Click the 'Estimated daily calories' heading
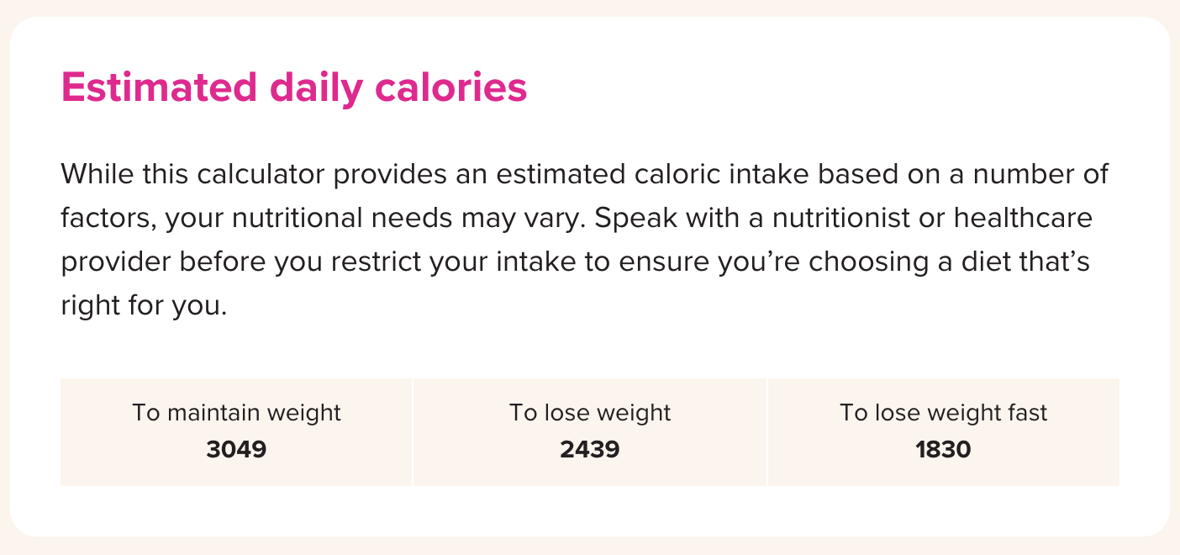 point(294,87)
